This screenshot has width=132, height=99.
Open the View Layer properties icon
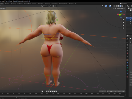point(127,48)
